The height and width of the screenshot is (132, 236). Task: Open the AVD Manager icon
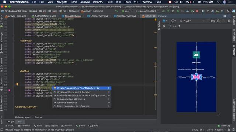click(x=217, y=11)
